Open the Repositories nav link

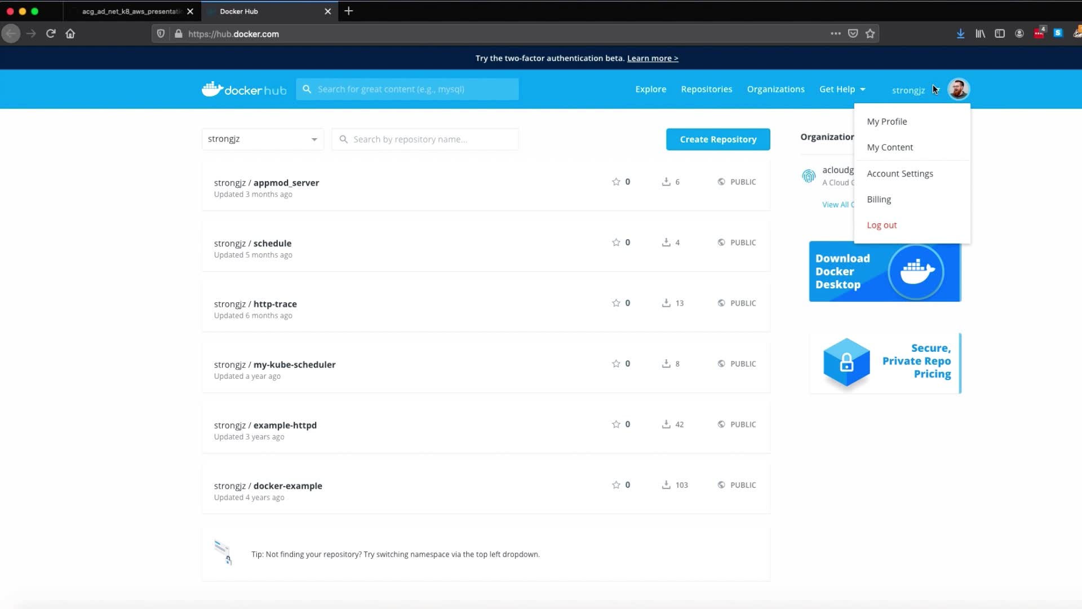click(707, 89)
